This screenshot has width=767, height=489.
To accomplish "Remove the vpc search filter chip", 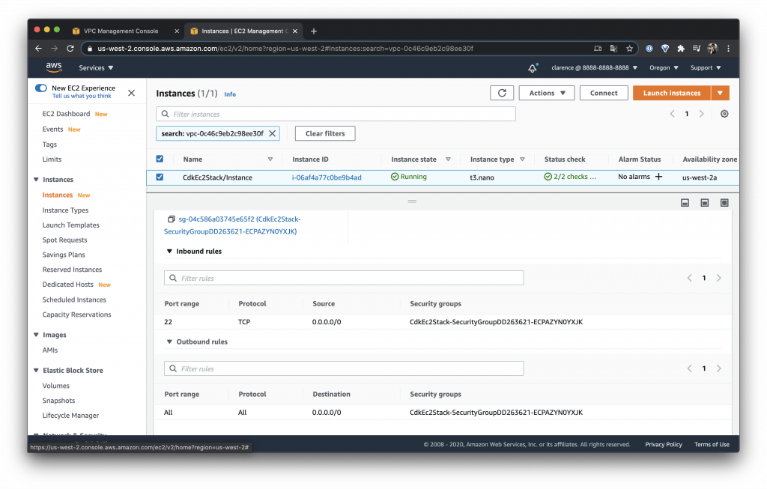I will pyautogui.click(x=273, y=133).
